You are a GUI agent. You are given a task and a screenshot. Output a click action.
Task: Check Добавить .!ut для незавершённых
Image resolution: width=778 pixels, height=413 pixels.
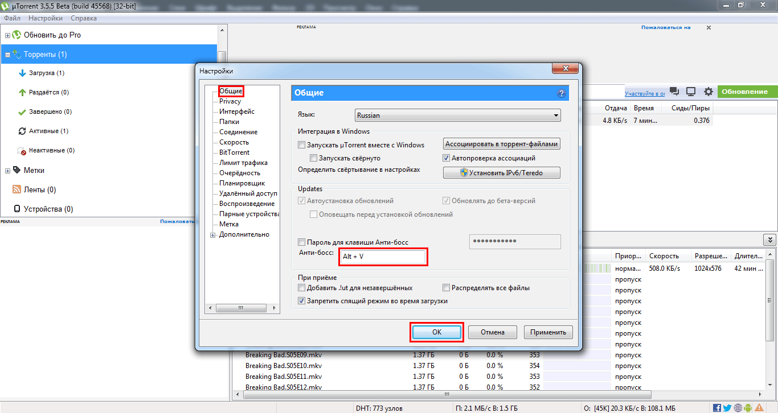pos(302,288)
